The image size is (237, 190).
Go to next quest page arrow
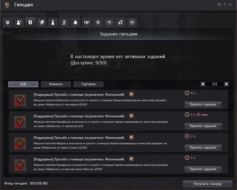click(x=226, y=84)
